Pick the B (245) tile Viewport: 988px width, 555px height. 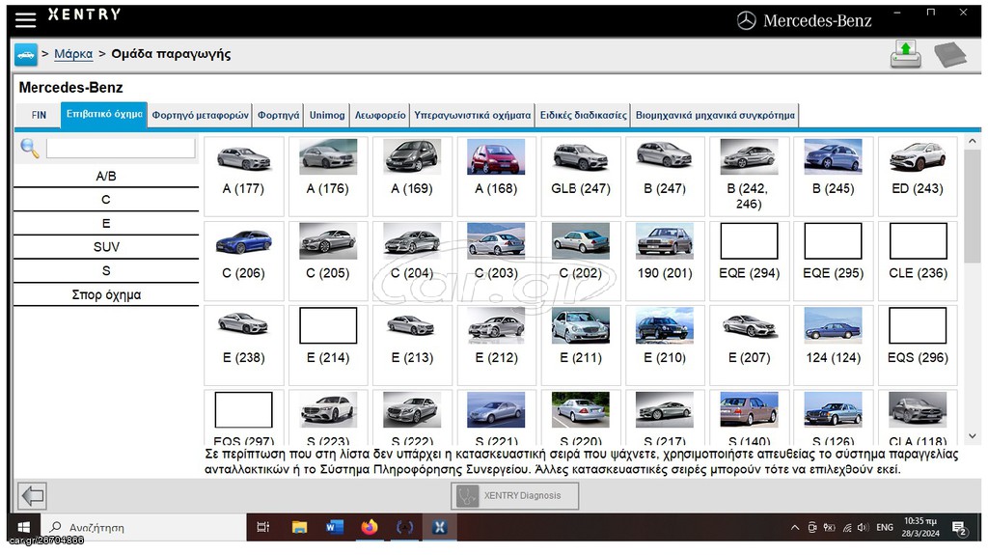click(833, 176)
